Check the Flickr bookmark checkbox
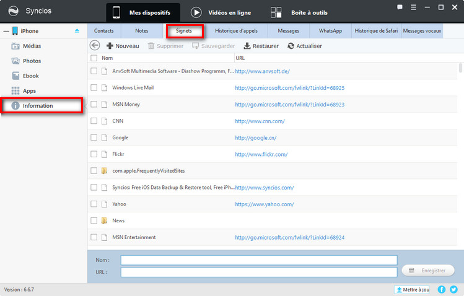The height and width of the screenshot is (296, 464). point(94,154)
